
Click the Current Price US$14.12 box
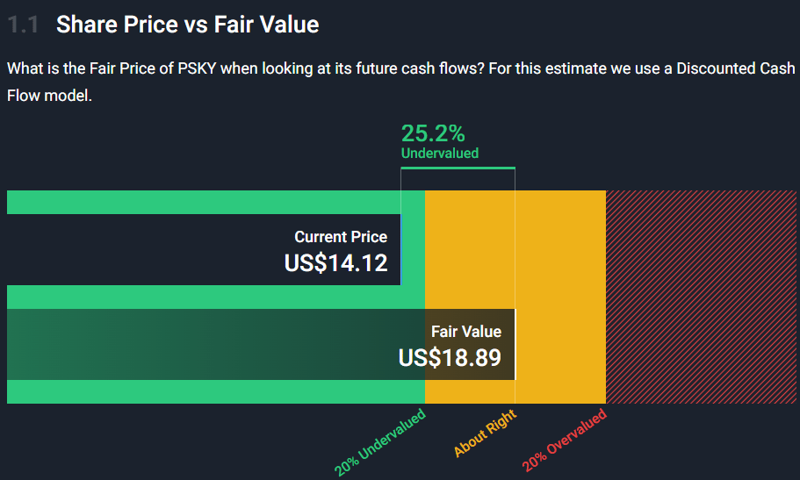click(x=204, y=249)
